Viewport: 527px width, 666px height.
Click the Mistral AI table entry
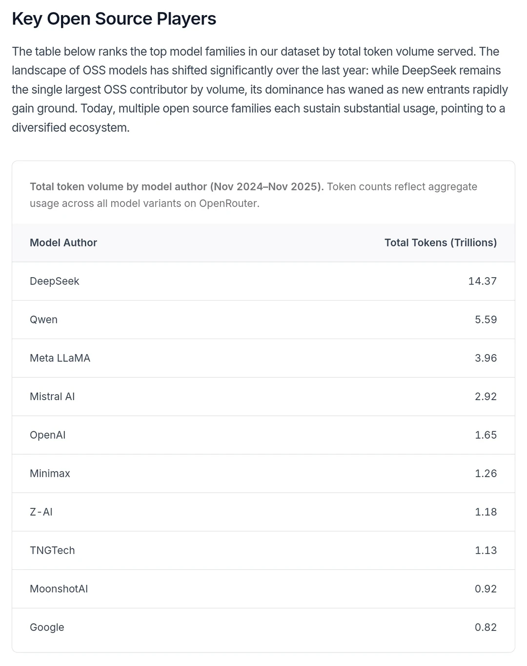click(52, 397)
